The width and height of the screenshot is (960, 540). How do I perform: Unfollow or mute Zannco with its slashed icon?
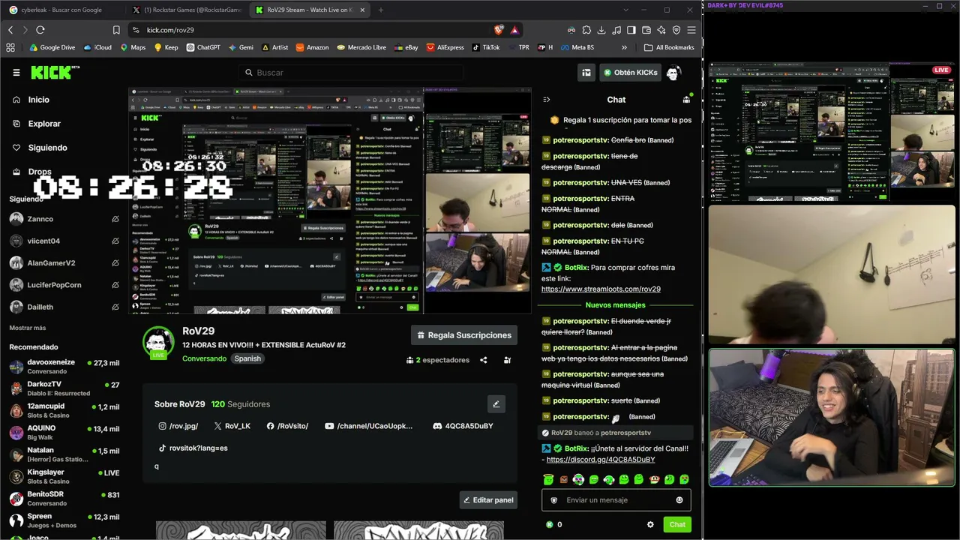(115, 219)
